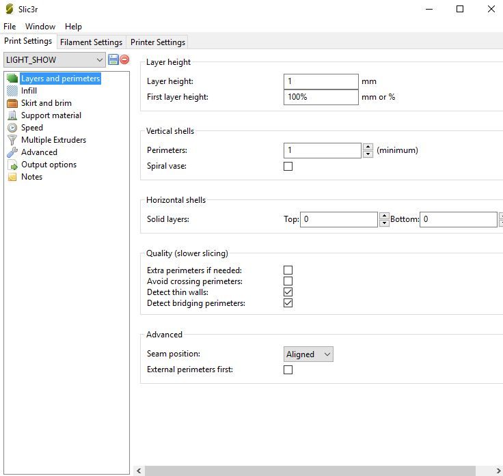503x476 pixels.
Task: Click the Perimeters value field
Action: click(323, 151)
